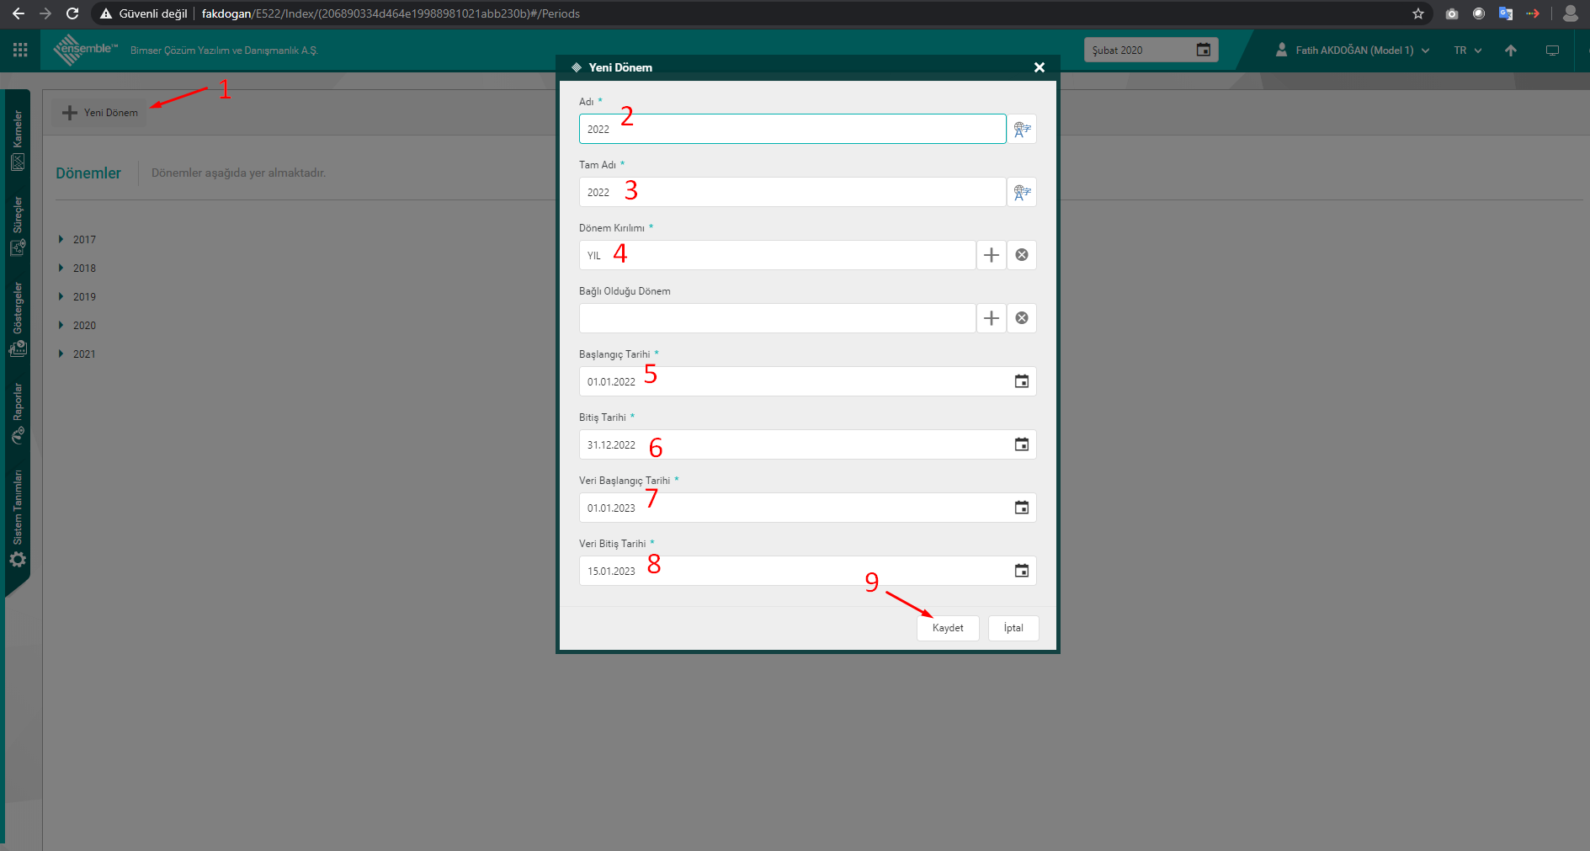This screenshot has width=1590, height=851.
Task: Open the calendar for Veri Başlangıç Tarihi
Action: [x=1022, y=508]
